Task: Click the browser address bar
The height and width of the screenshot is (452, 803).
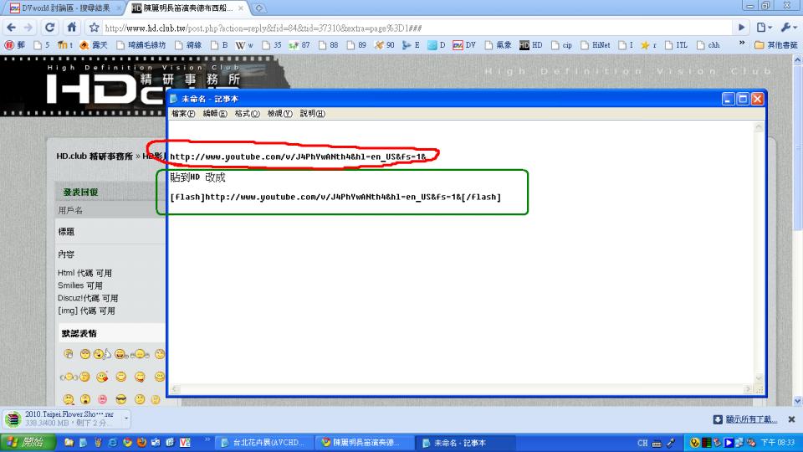Action: tap(416, 28)
